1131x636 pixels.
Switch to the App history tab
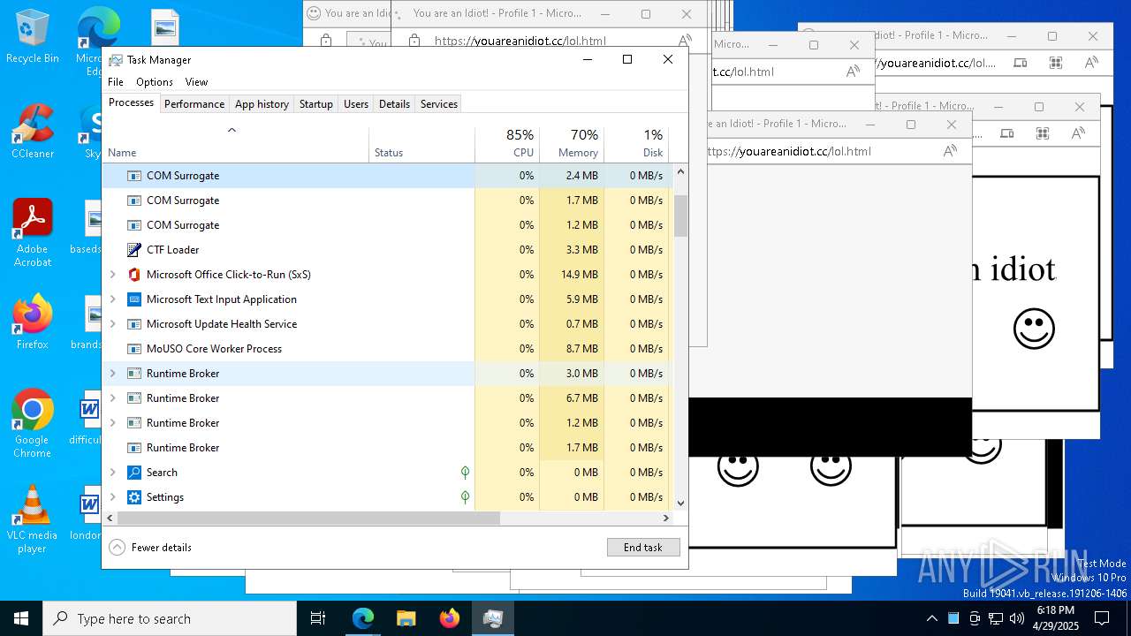click(x=262, y=104)
